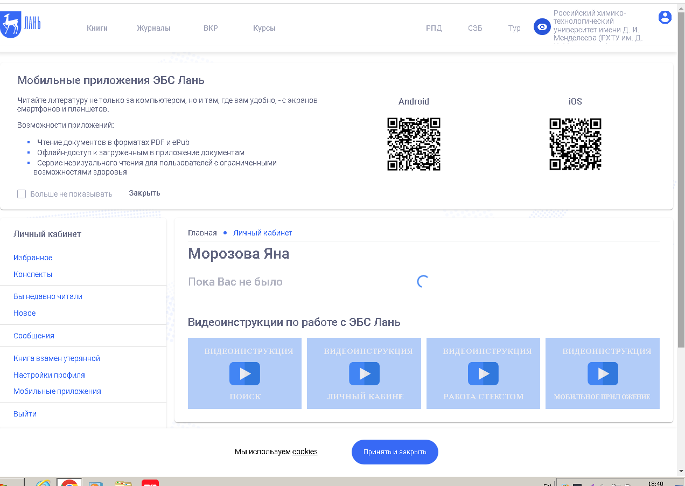Open the Книги menu
The width and height of the screenshot is (685, 486).
pyautogui.click(x=97, y=28)
